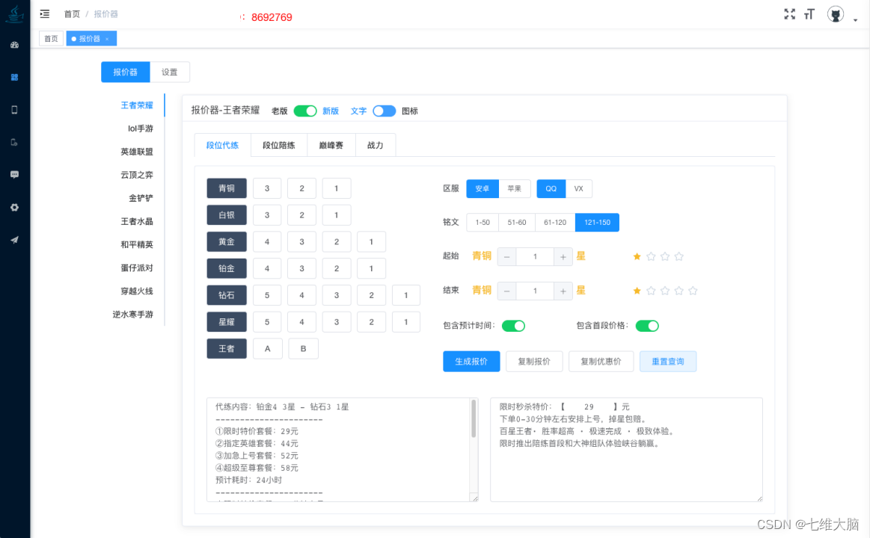The height and width of the screenshot is (538, 870).
Task: Toggle the 包含首段价格 switch
Action: pos(647,326)
